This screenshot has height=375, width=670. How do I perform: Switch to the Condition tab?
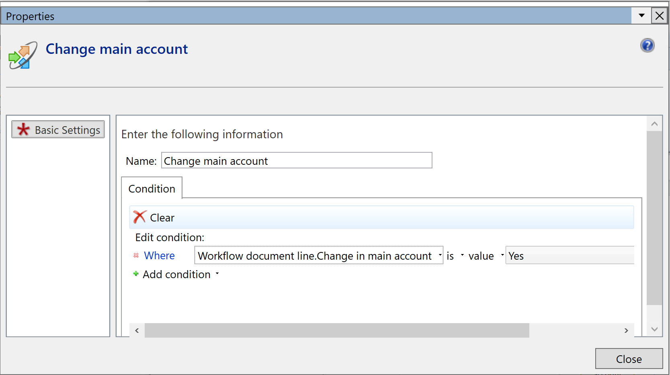click(x=152, y=189)
